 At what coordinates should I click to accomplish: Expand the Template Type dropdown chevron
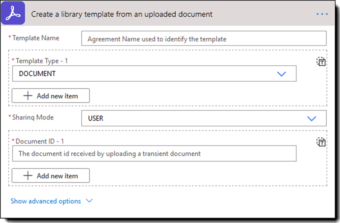(x=281, y=74)
